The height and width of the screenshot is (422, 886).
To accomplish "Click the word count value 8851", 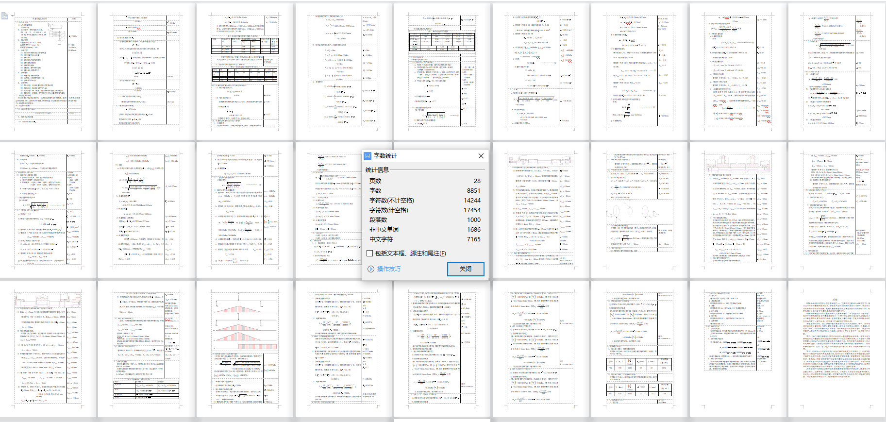I will point(474,191).
